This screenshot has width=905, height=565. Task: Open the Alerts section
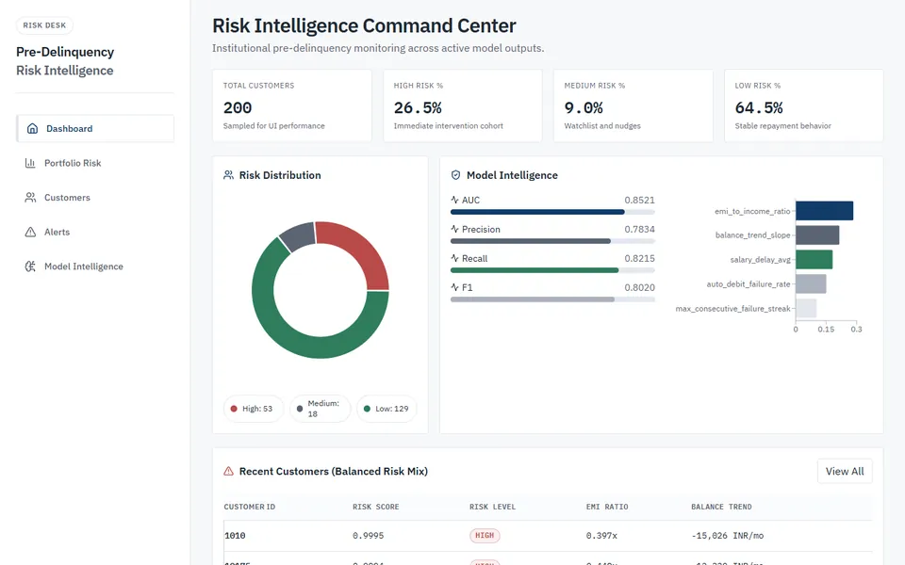[x=95, y=233]
